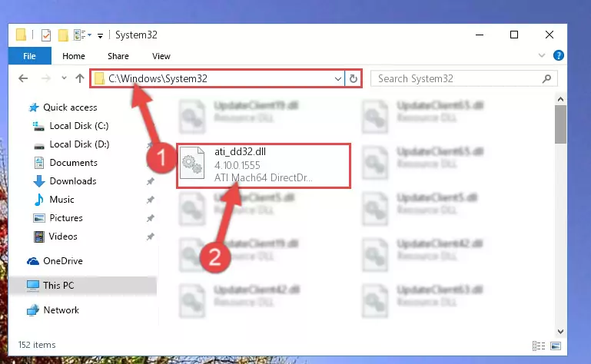Image resolution: width=591 pixels, height=364 pixels.
Task: Click the address bar showing C:\Windows\System32
Action: click(218, 78)
